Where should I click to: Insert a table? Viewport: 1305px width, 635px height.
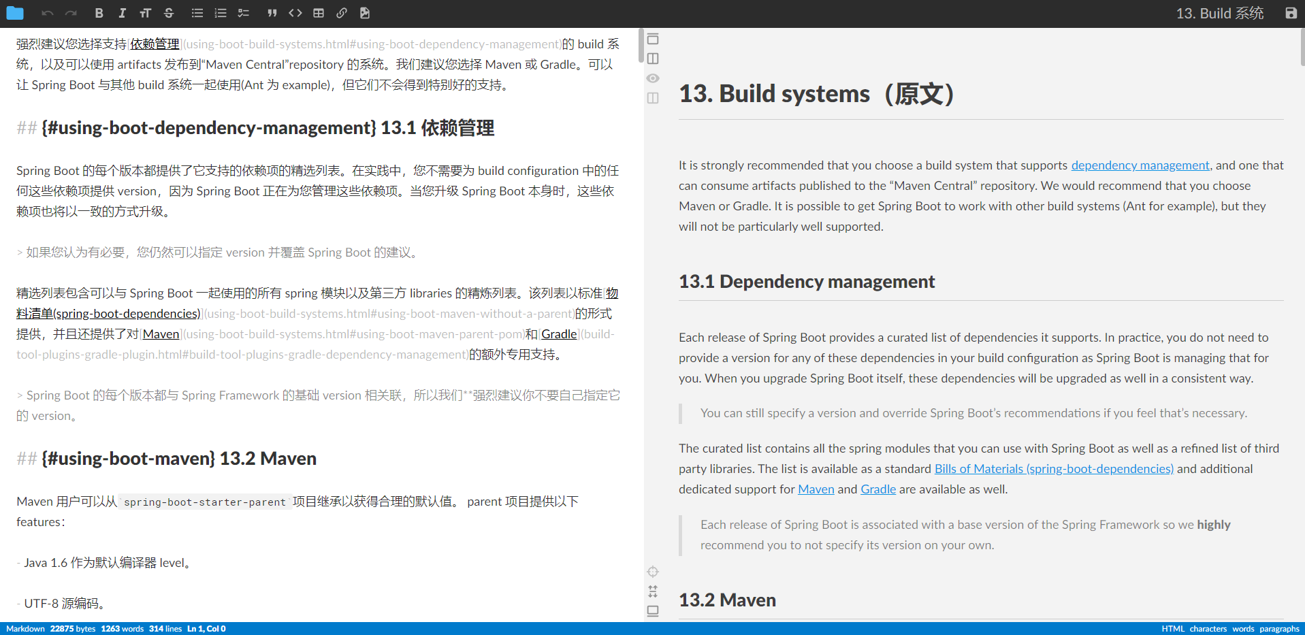click(318, 13)
